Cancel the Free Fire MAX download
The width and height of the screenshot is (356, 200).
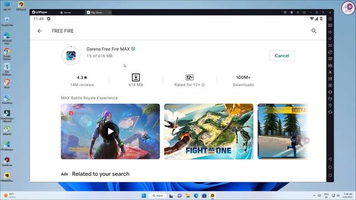tap(282, 56)
